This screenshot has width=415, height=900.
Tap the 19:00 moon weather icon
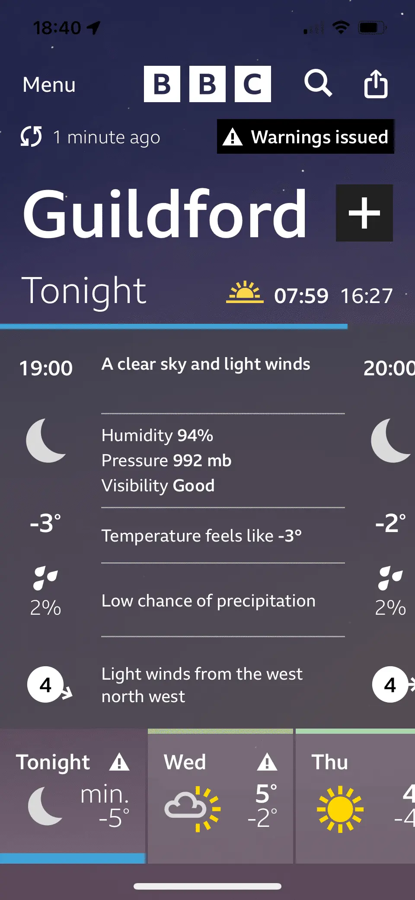[x=46, y=440]
